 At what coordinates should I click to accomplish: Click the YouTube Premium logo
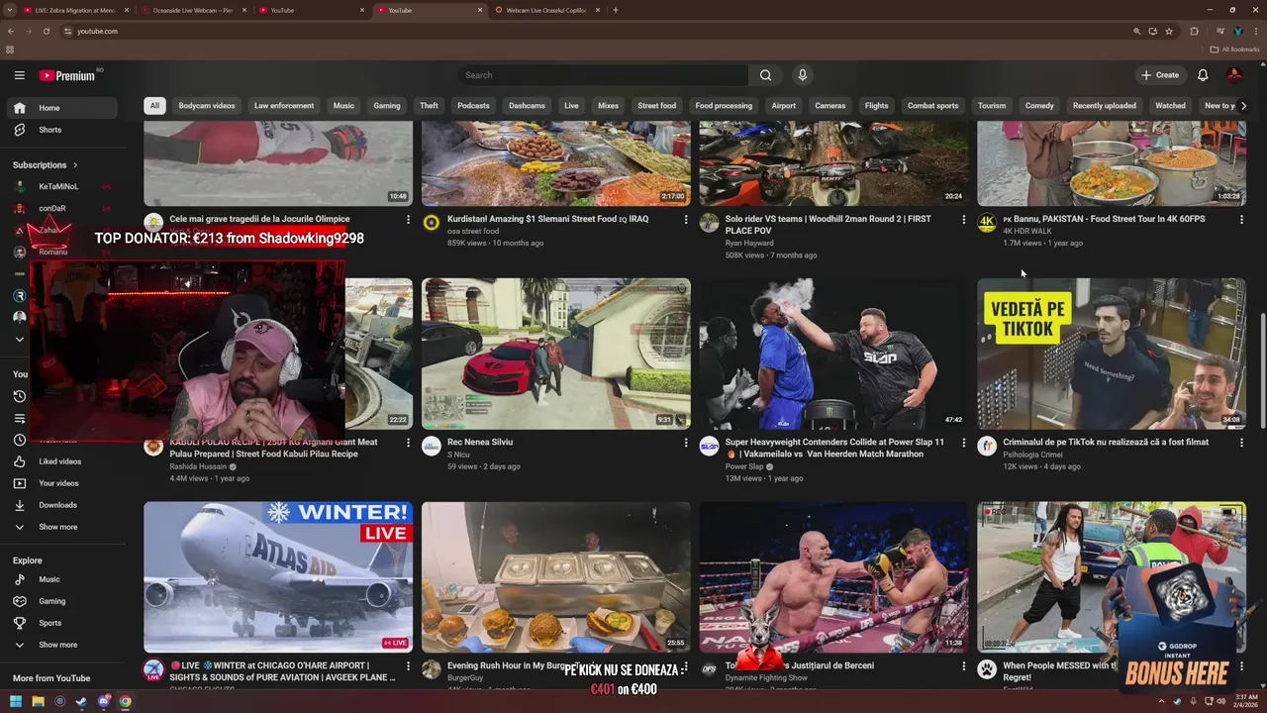[69, 75]
